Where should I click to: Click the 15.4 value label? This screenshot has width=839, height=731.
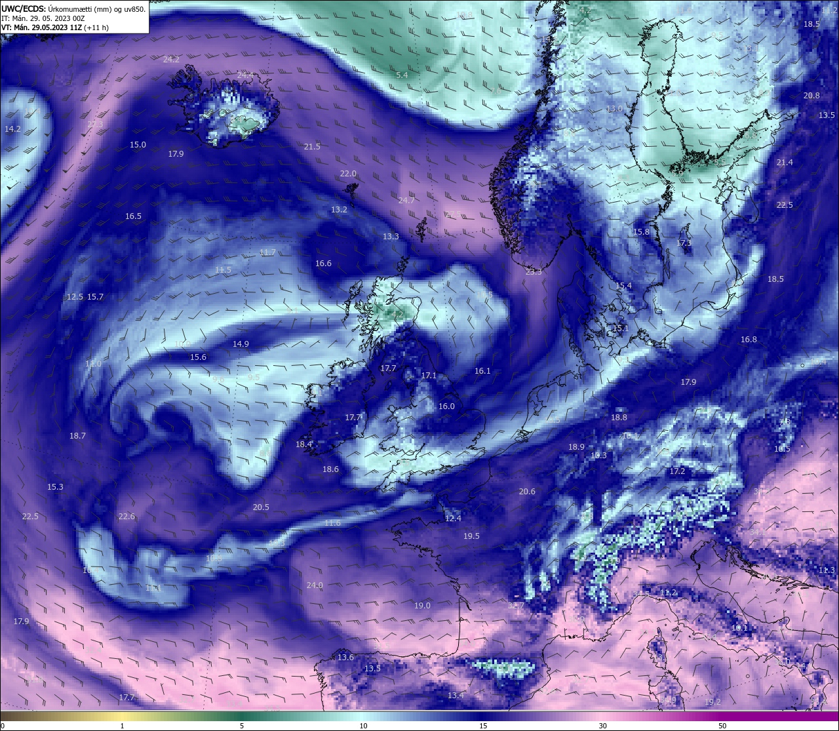point(623,286)
